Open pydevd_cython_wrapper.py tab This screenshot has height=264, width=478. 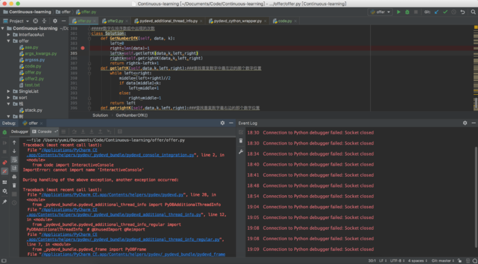pyautogui.click(x=238, y=21)
